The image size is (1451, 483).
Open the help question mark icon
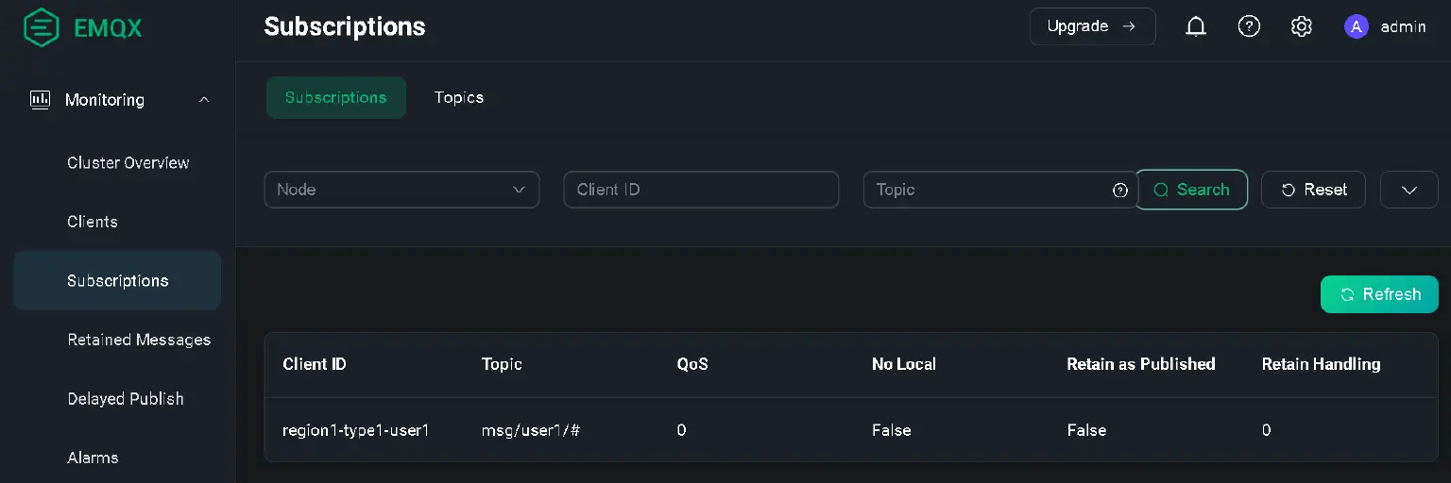1249,26
